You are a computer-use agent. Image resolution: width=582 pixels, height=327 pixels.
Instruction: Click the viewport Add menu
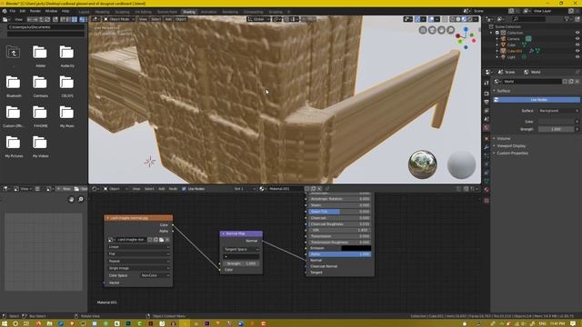[x=168, y=19]
